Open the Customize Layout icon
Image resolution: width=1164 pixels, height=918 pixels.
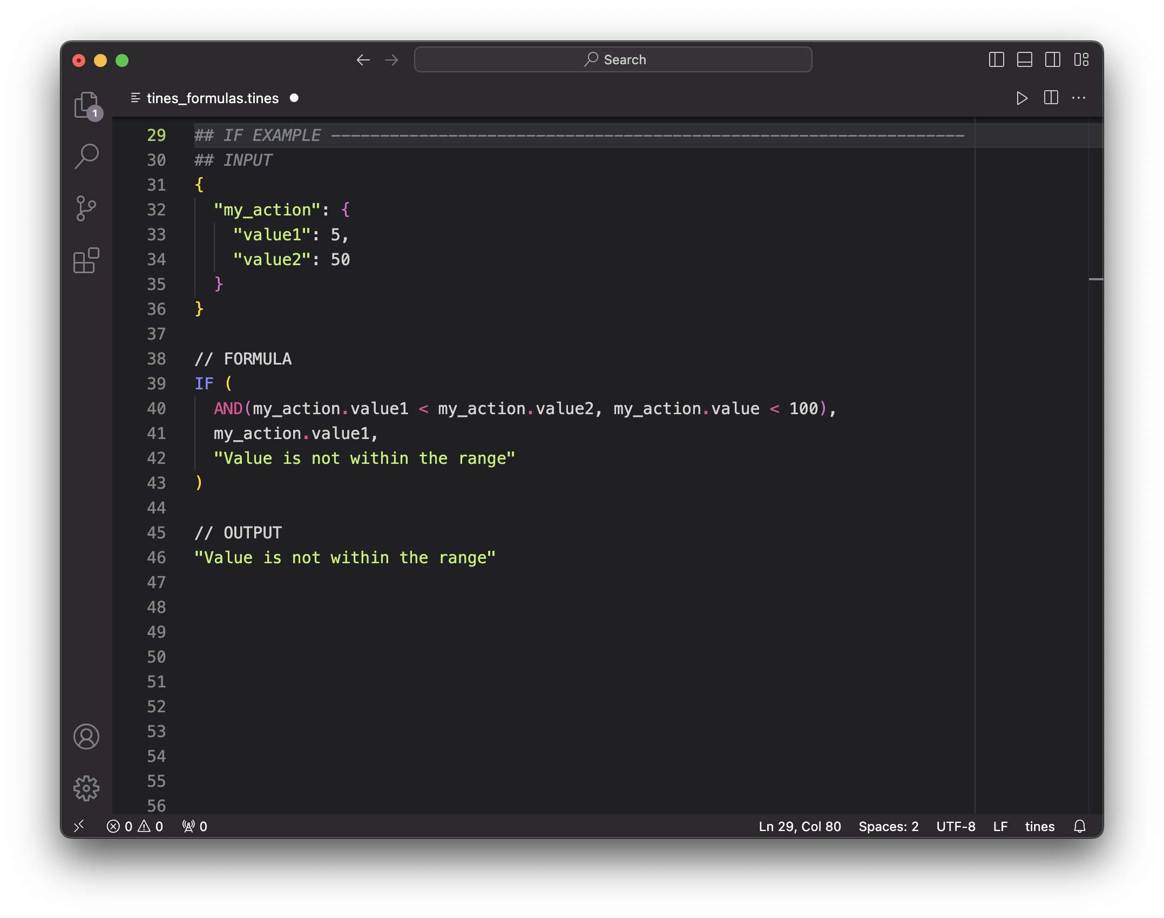point(1081,60)
